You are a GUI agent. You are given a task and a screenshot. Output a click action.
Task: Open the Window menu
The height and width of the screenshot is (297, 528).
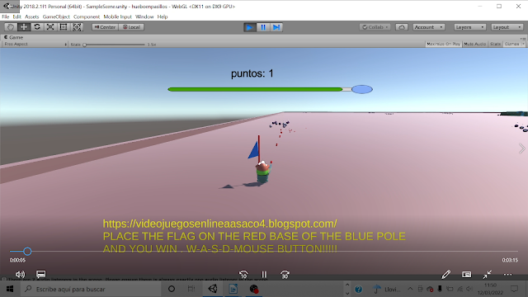pyautogui.click(x=144, y=16)
